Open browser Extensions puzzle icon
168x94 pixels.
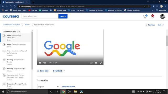coord(153,6)
